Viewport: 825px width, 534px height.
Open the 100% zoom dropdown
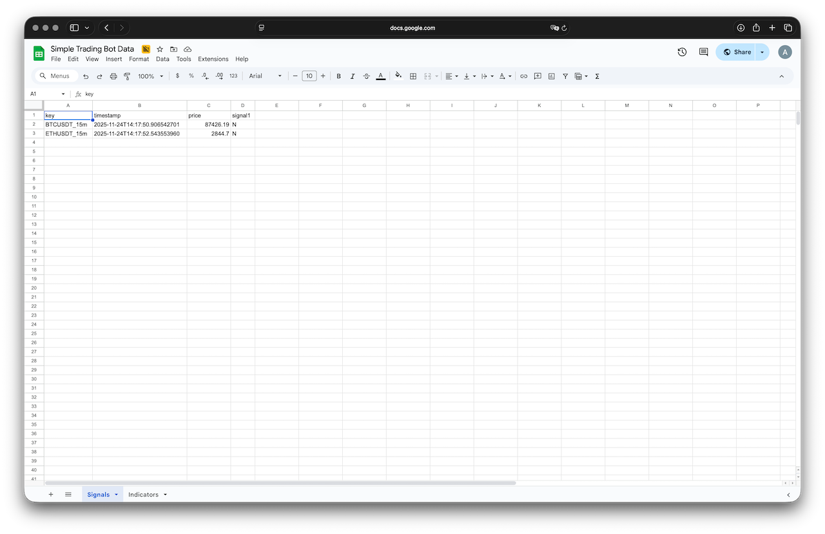[x=150, y=76]
